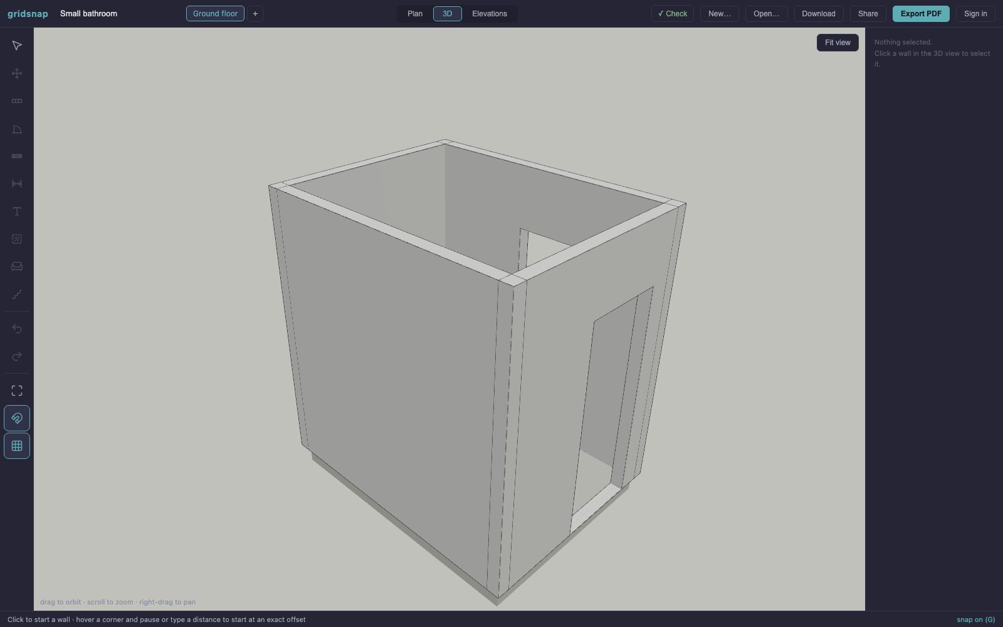Click the Fit view button

click(x=838, y=43)
